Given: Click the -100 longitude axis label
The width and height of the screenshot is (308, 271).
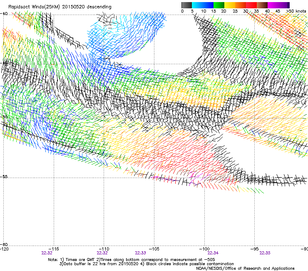Looking at the screenshot, I should pos(204,249).
